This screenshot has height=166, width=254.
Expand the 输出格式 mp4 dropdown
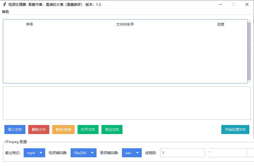point(34,153)
